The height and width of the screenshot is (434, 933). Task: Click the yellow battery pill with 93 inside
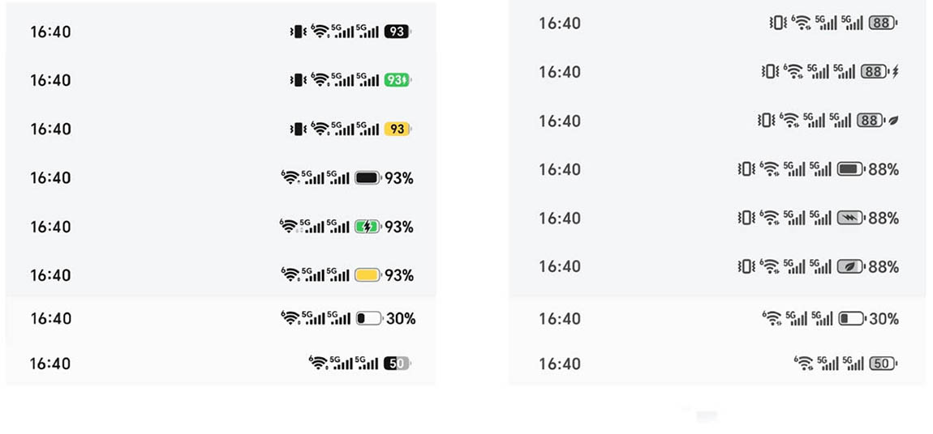[397, 129]
